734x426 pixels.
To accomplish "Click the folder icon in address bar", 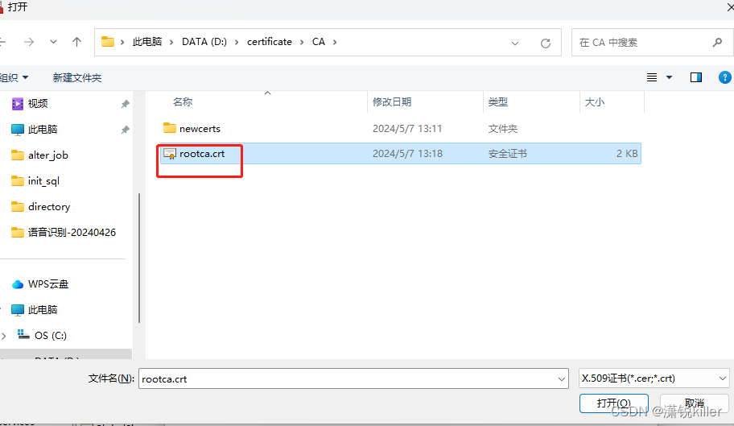I will click(108, 42).
